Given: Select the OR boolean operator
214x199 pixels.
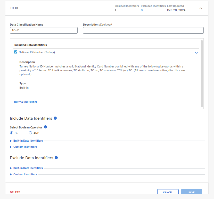Looking at the screenshot, I should point(12,133).
